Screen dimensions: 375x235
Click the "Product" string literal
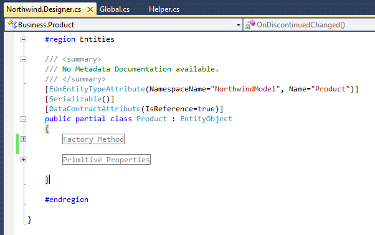(x=331, y=89)
